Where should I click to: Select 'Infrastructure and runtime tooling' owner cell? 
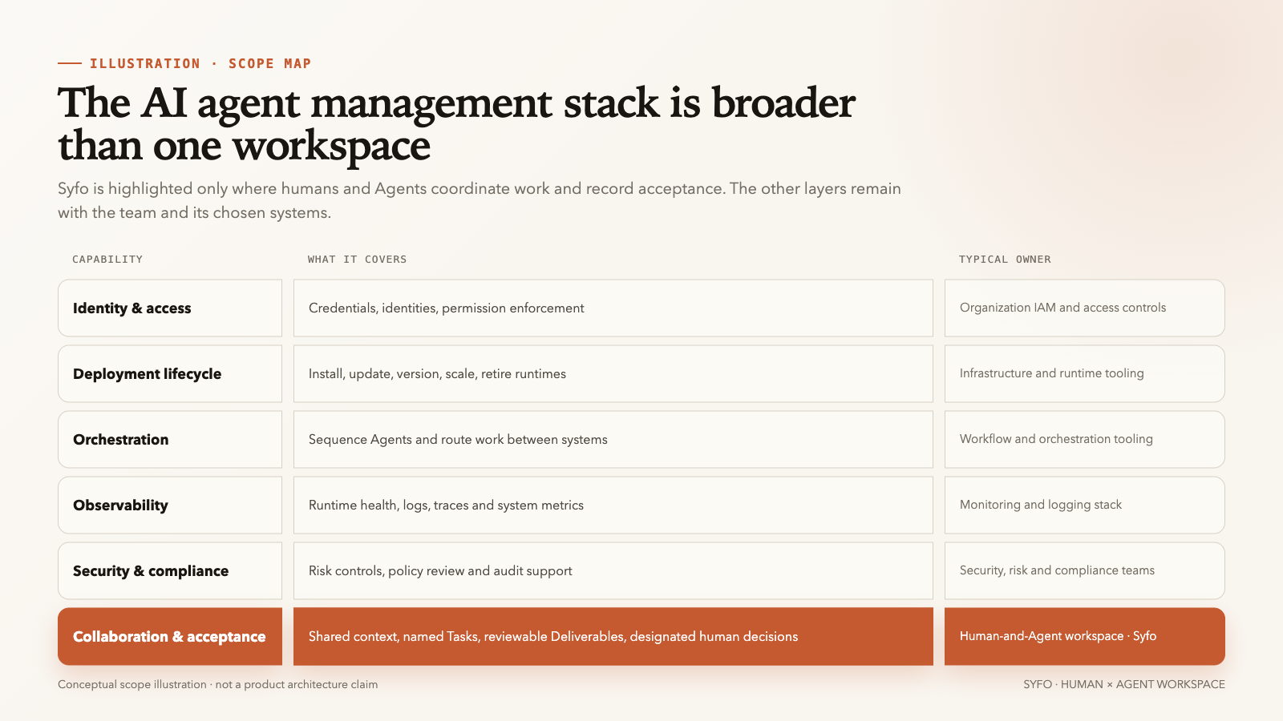click(1085, 373)
